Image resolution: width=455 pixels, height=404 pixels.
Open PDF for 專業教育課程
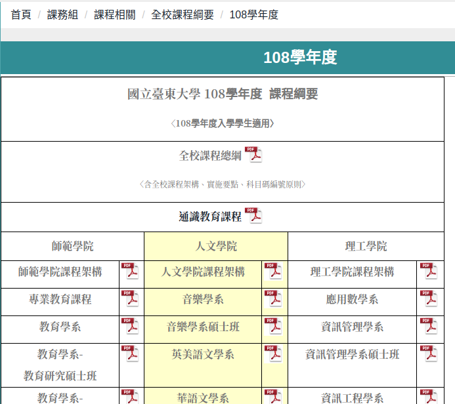(130, 298)
